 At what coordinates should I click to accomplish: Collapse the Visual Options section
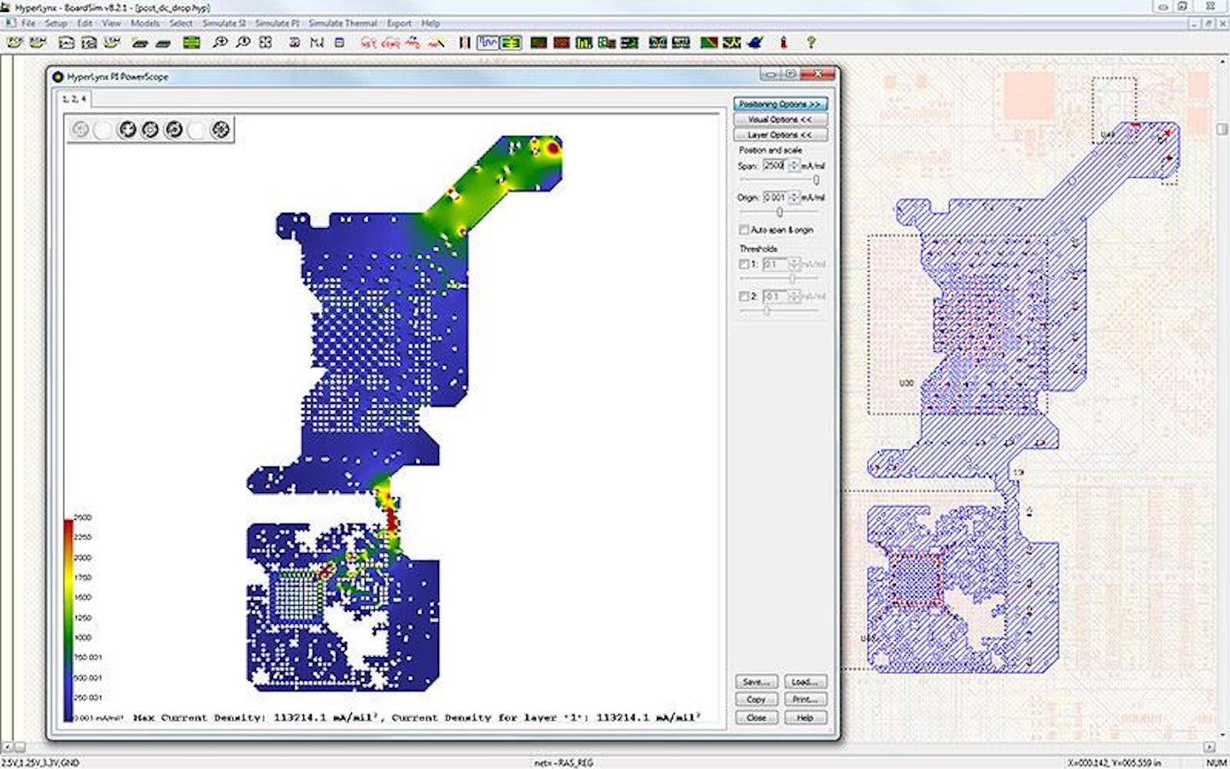[x=781, y=120]
